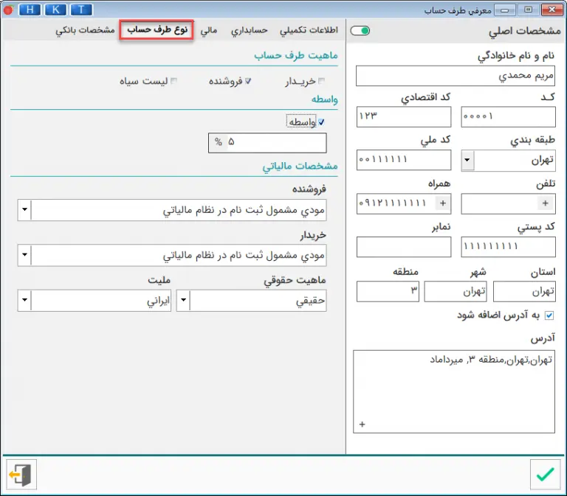Switch to مالي tab

pyautogui.click(x=209, y=30)
